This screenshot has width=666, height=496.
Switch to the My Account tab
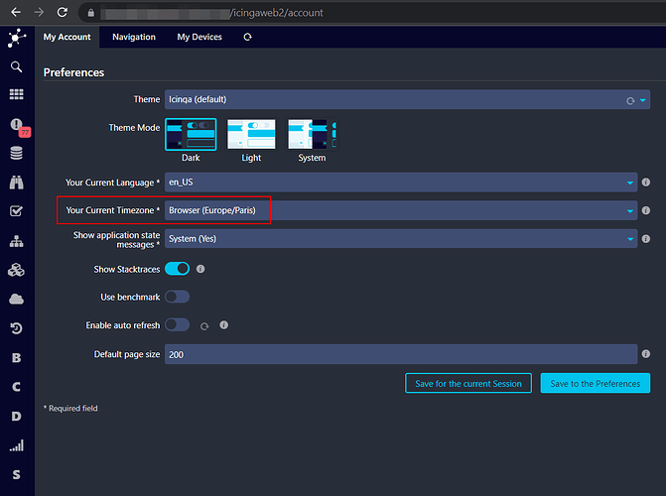(x=67, y=37)
